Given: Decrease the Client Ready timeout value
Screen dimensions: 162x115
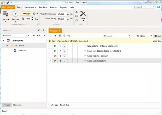Looking at the screenshot, I should 68,20.
